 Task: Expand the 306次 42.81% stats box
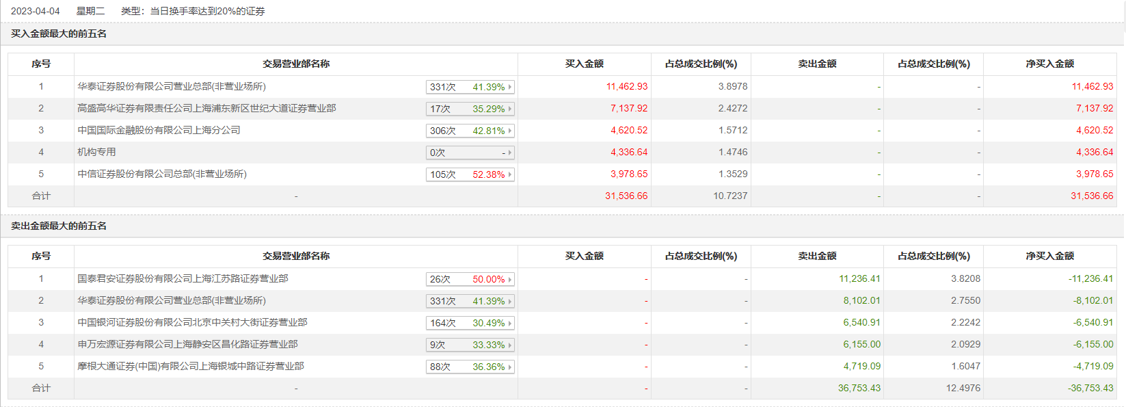tap(470, 131)
